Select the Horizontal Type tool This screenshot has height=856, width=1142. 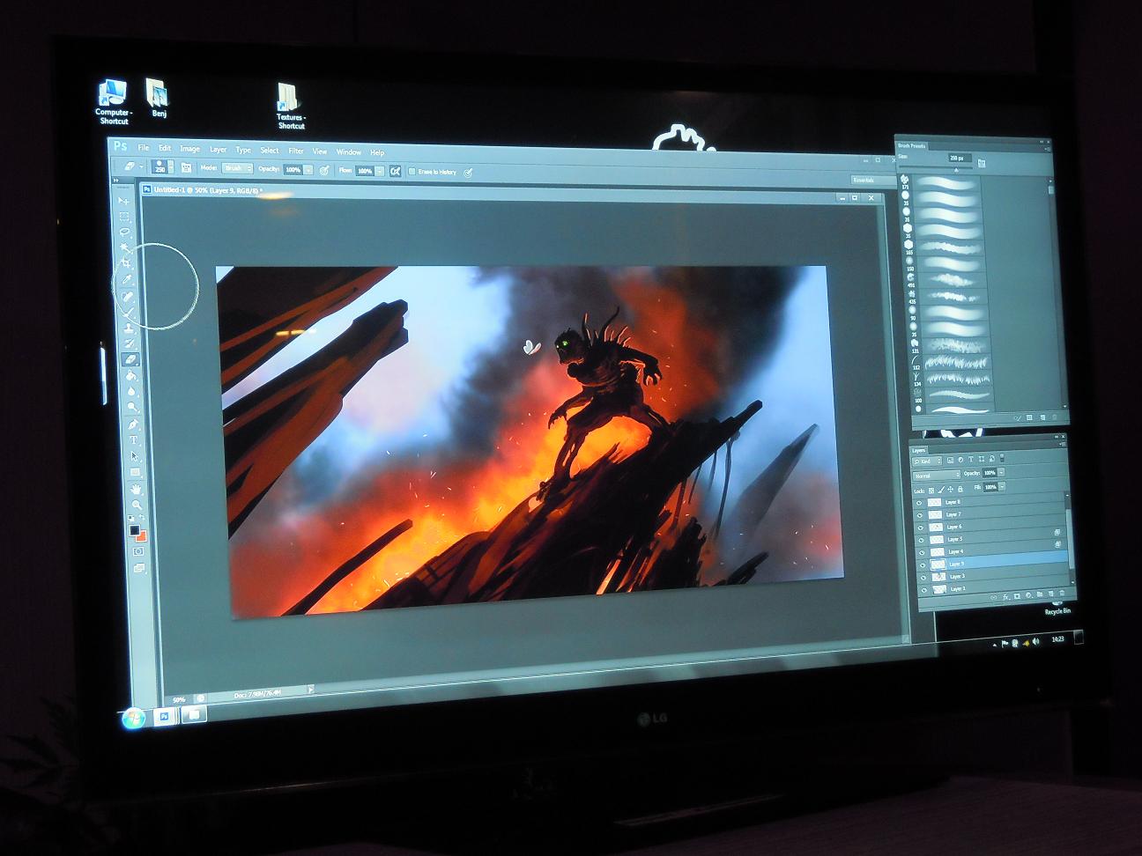(x=134, y=439)
